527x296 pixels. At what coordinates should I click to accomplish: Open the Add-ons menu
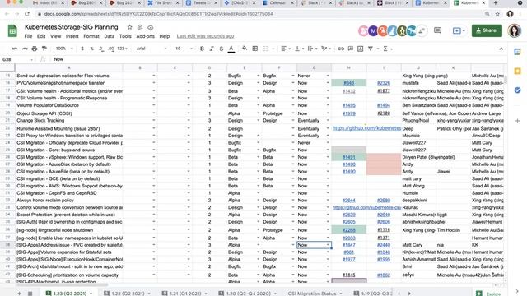[145, 36]
